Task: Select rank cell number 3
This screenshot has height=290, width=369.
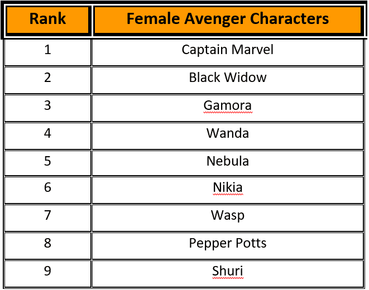Action: [x=48, y=108]
